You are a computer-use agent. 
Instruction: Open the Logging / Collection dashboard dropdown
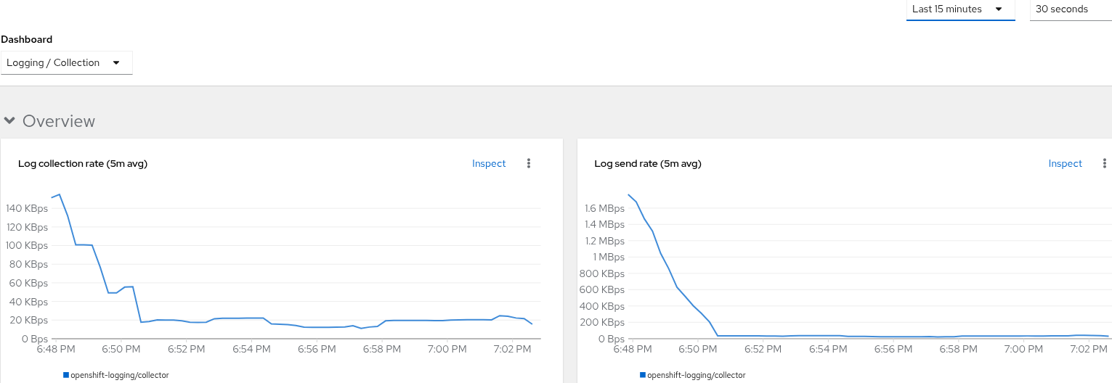(65, 62)
